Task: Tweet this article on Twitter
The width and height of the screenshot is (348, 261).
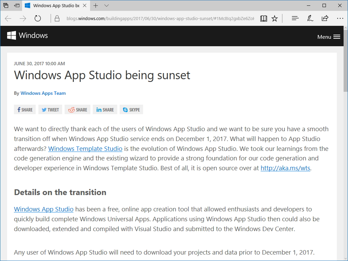Action: coord(50,109)
